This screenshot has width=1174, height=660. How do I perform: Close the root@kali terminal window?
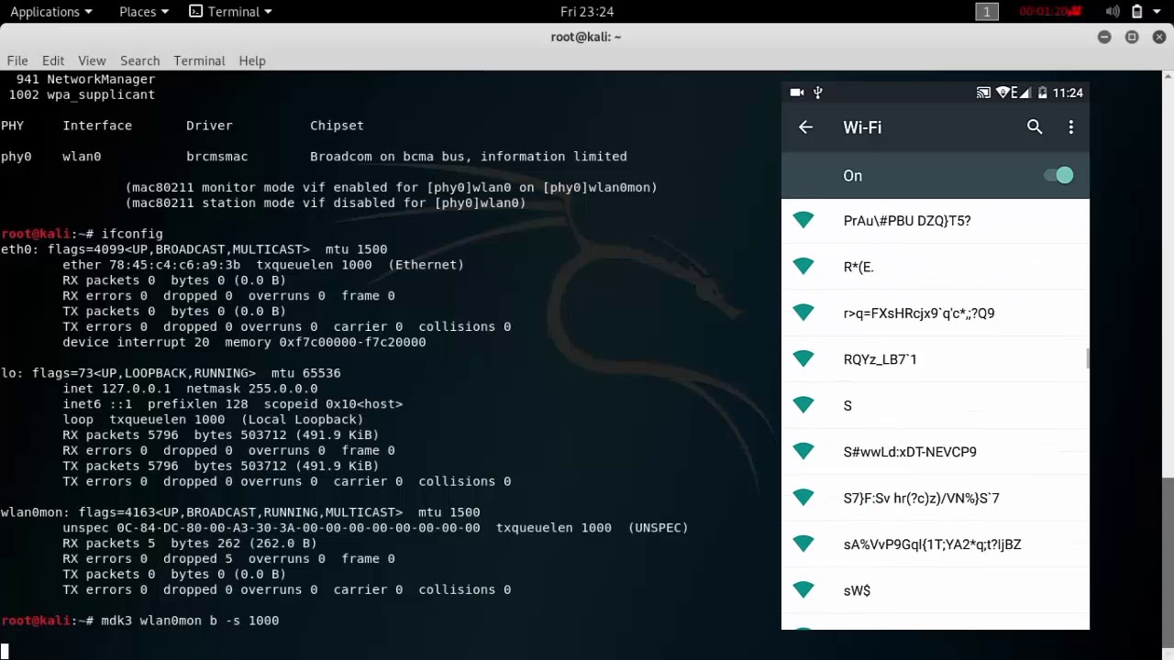1159,37
